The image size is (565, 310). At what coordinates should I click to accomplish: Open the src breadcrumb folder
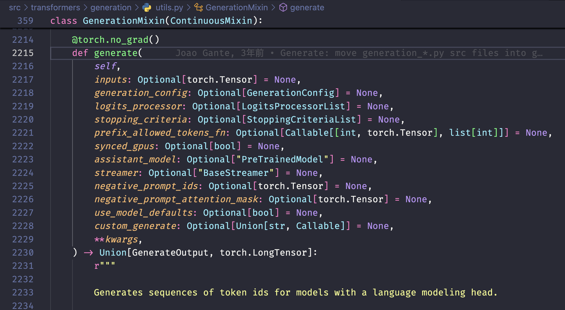pyautogui.click(x=15, y=7)
